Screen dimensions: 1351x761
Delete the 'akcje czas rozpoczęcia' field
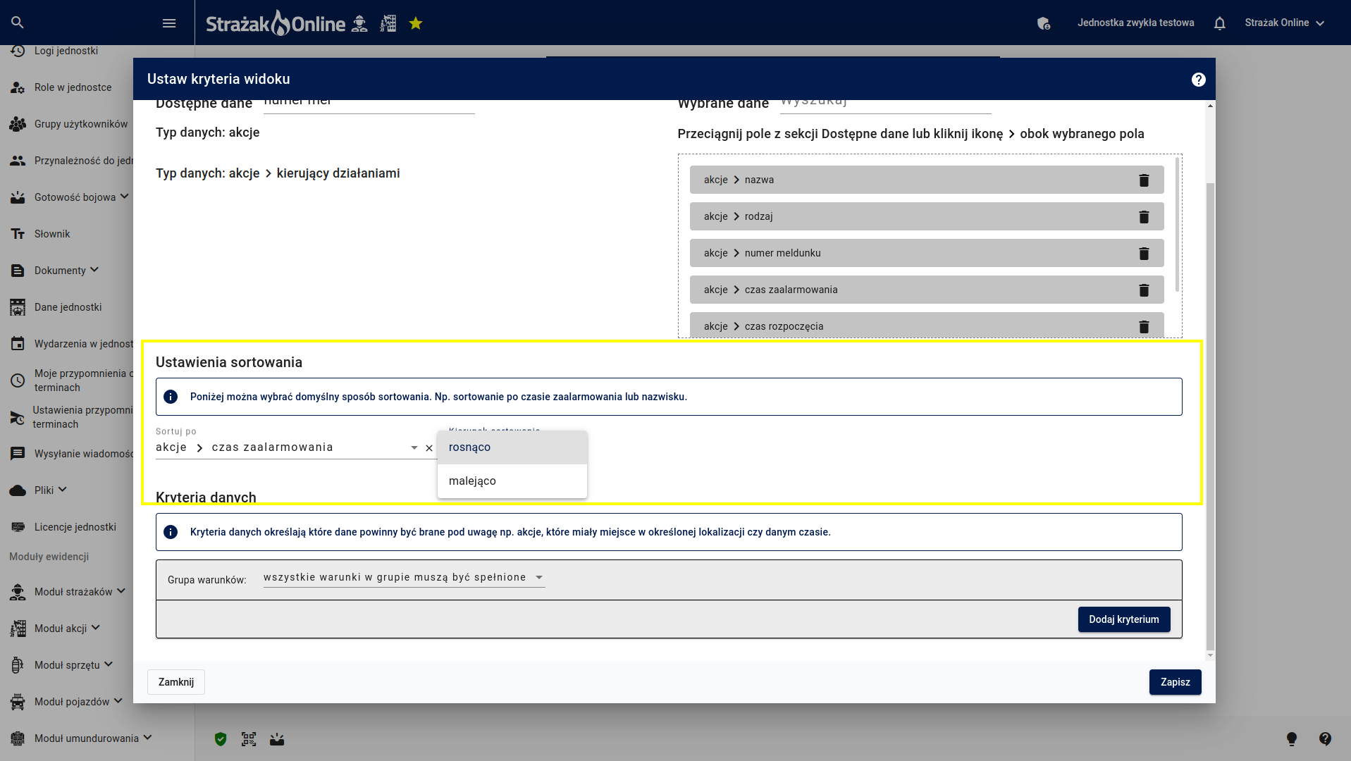point(1144,327)
